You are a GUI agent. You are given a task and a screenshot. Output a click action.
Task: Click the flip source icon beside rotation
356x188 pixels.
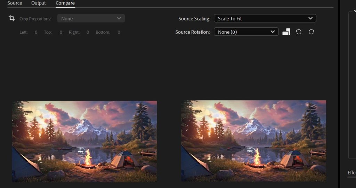[286, 32]
